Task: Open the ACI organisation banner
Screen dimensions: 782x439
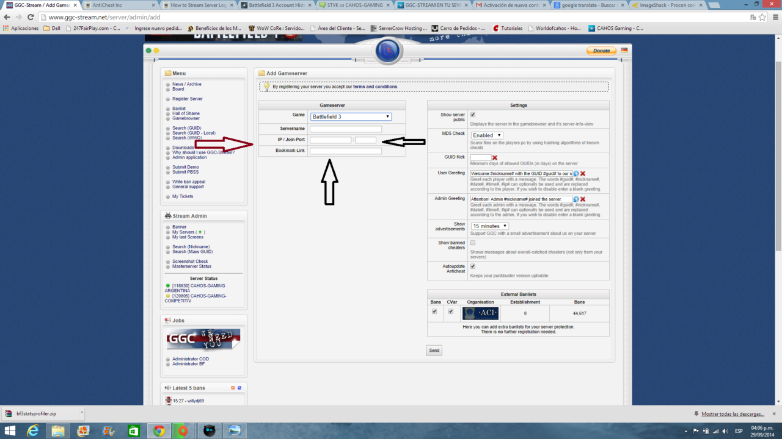Action: tap(481, 313)
